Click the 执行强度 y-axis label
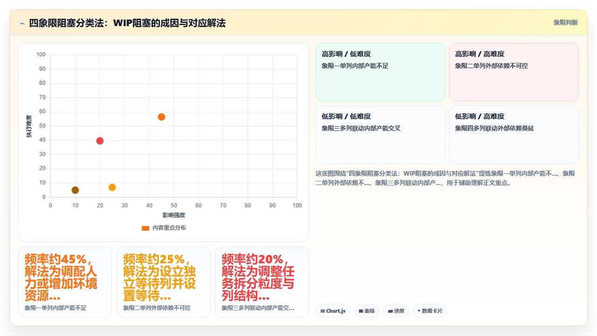 29,126
